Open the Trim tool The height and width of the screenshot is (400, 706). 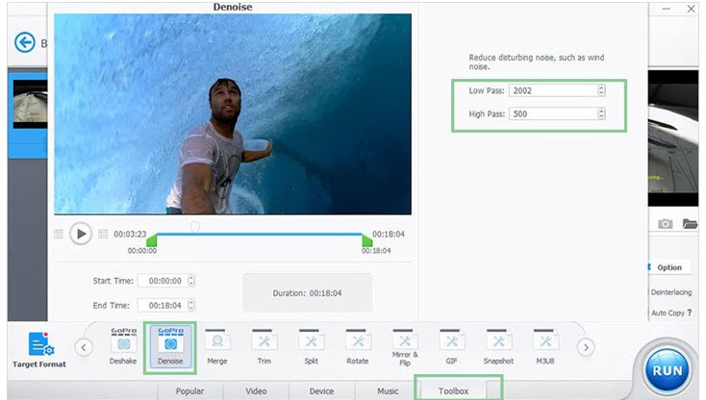point(265,346)
